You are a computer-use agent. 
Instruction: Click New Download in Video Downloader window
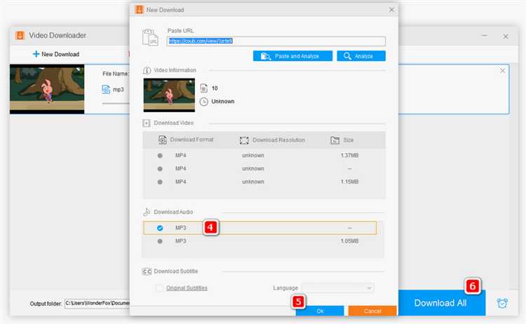coord(55,54)
